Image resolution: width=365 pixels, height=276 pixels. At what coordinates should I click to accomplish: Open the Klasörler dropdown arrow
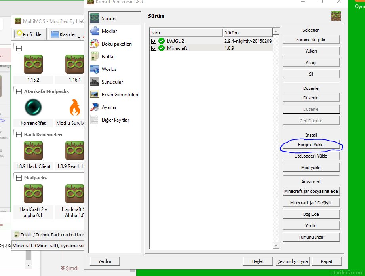click(x=80, y=38)
